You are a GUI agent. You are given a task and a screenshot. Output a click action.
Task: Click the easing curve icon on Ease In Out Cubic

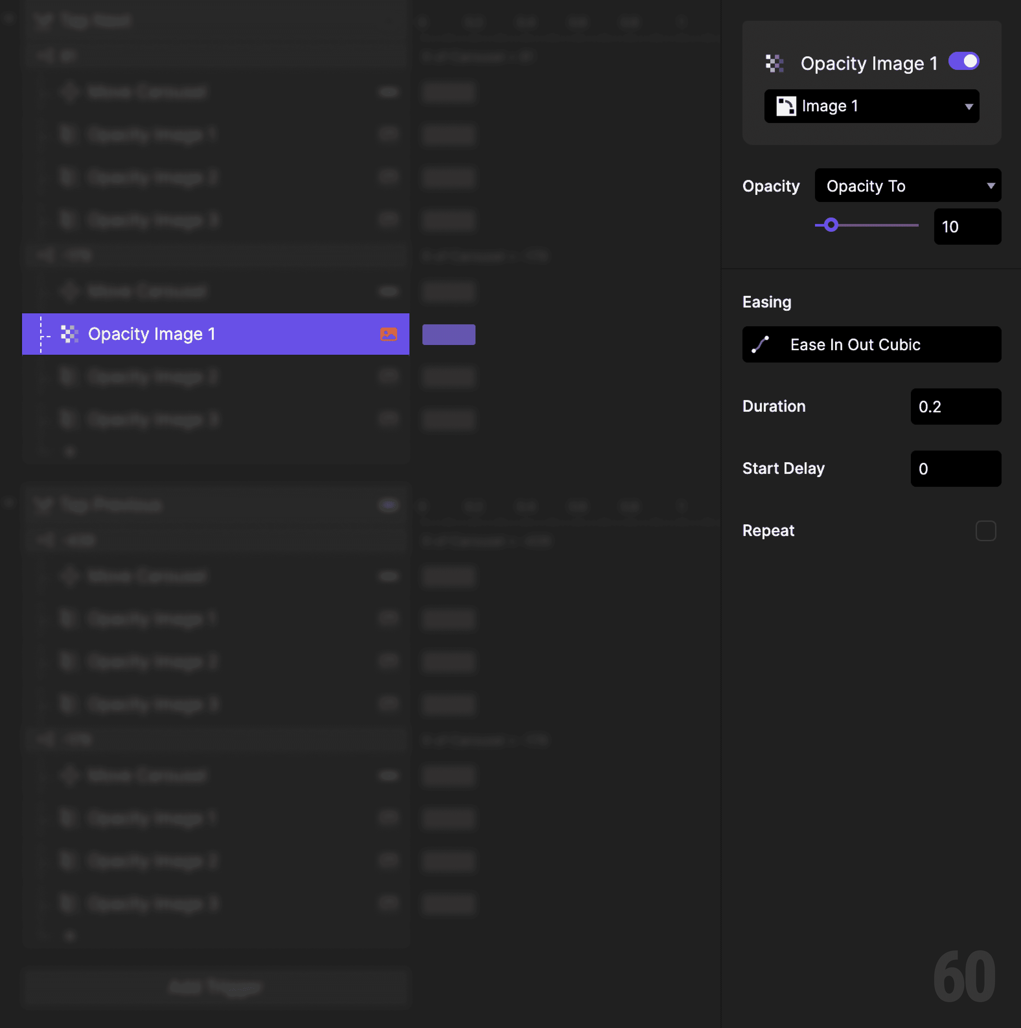click(x=760, y=344)
